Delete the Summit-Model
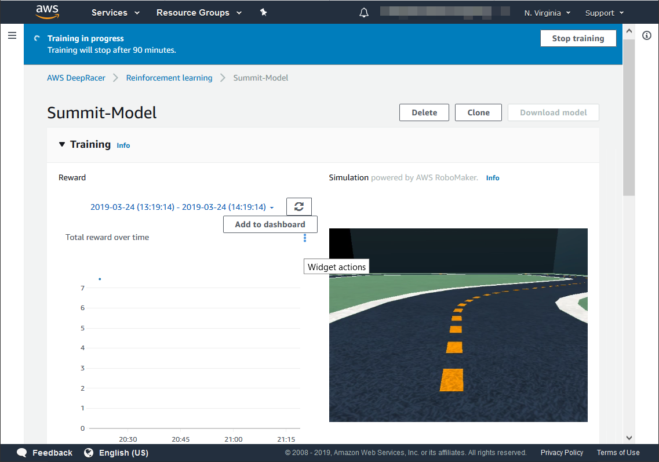 coord(424,112)
